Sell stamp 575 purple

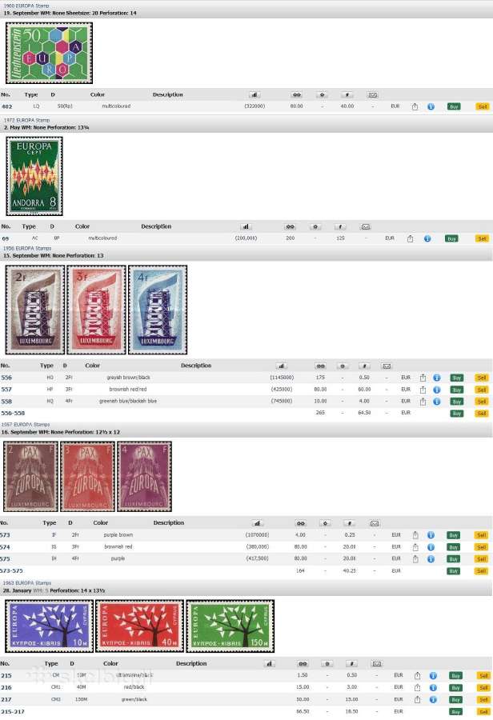click(481, 559)
